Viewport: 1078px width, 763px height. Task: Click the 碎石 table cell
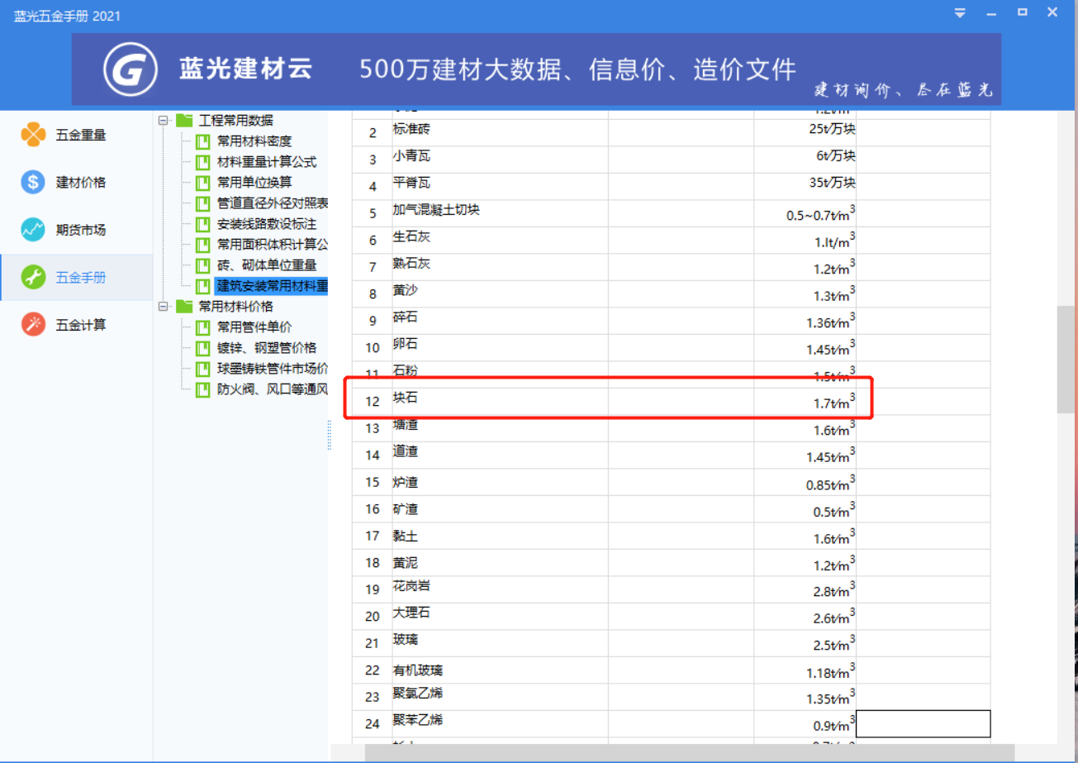pos(501,320)
